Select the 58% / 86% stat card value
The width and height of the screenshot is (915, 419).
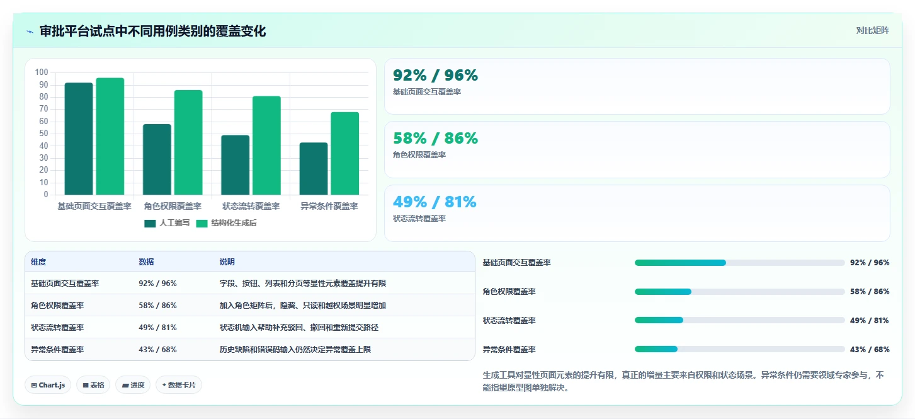(x=435, y=139)
